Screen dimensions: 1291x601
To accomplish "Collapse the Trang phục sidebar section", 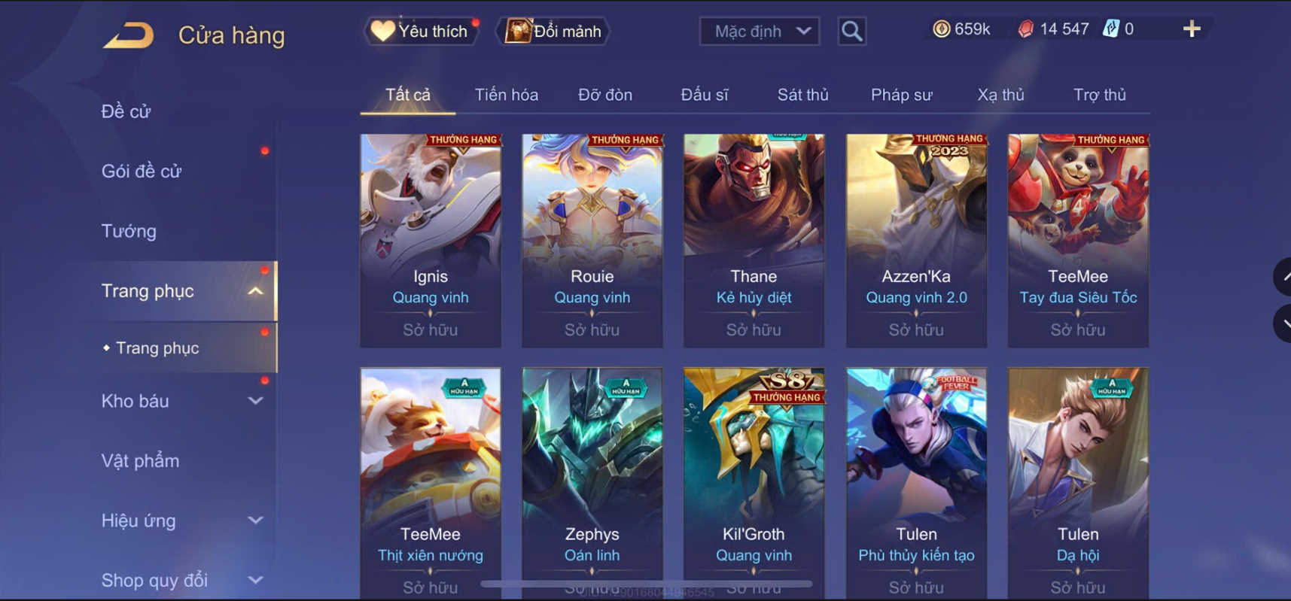I will (256, 291).
